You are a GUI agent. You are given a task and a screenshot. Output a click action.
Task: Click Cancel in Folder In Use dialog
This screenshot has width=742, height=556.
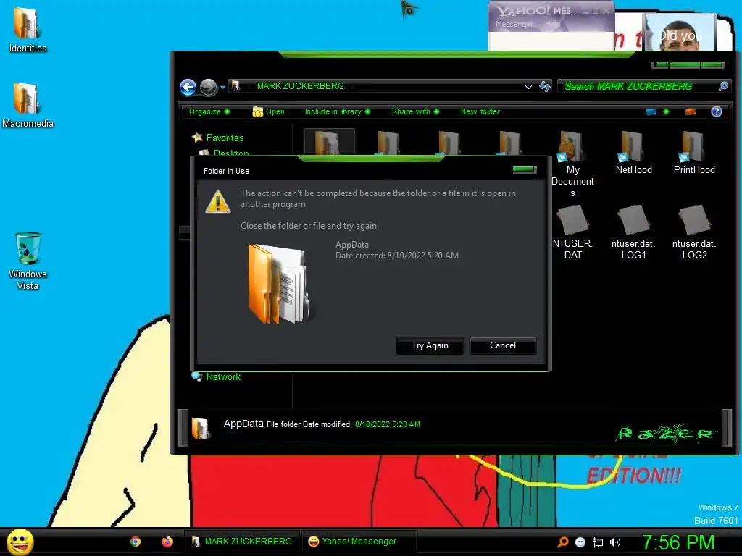[503, 345]
